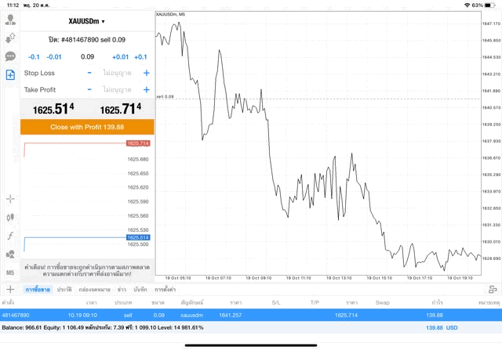Viewport: 502px width, 350px height.
Task: Increase volume by +0.1
Action: point(140,57)
